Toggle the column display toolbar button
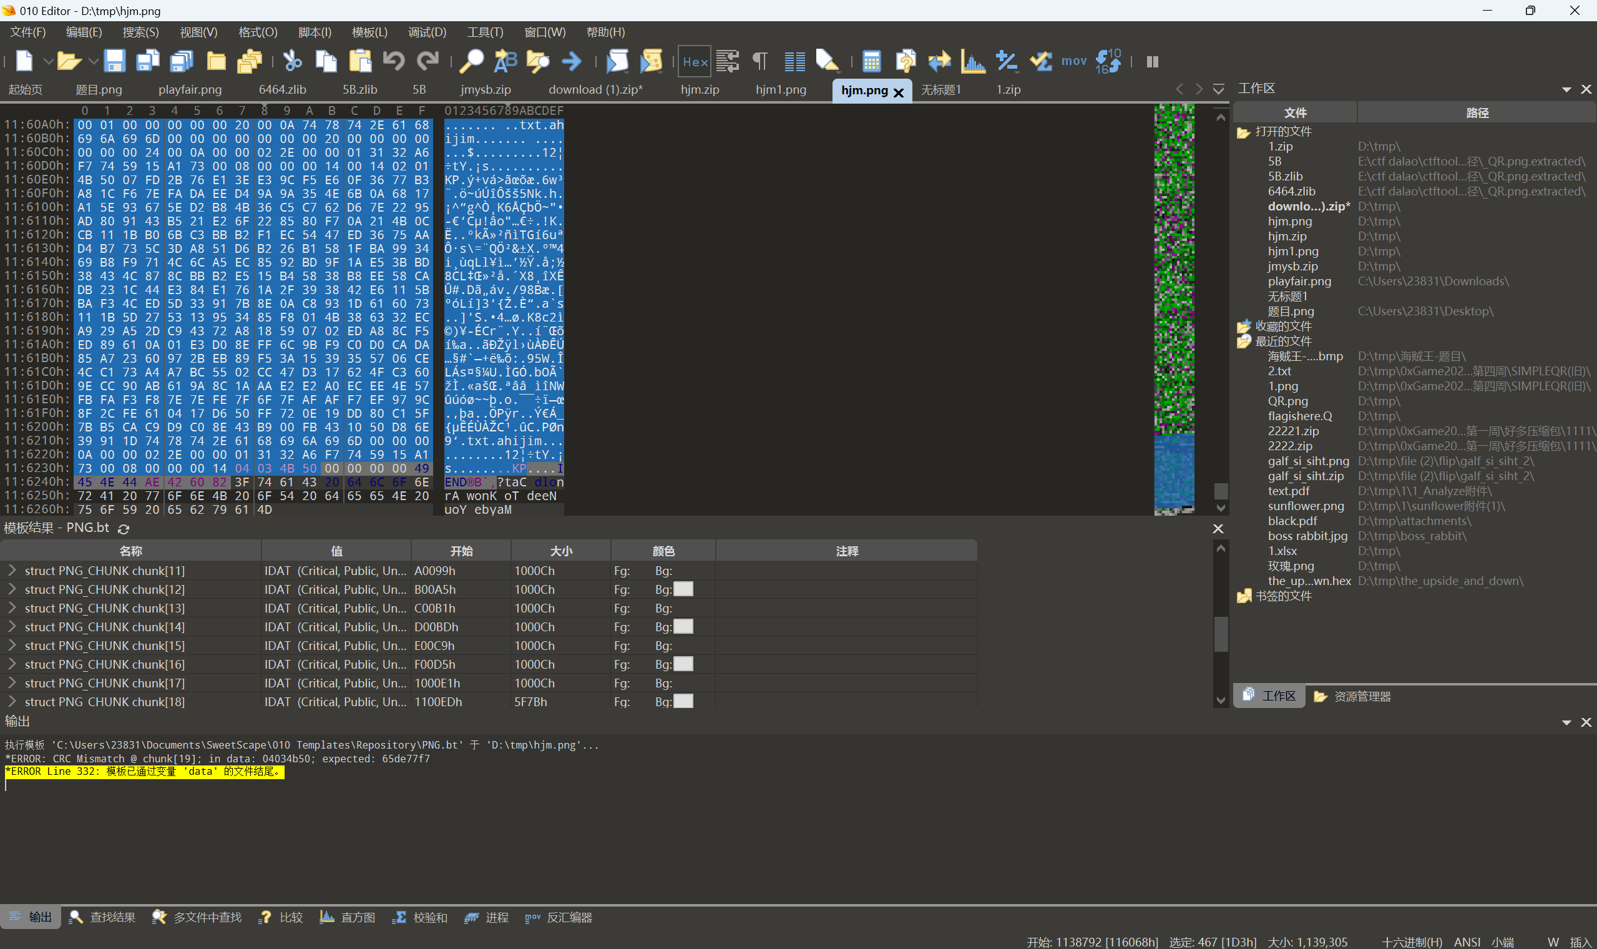This screenshot has width=1597, height=949. (x=794, y=61)
